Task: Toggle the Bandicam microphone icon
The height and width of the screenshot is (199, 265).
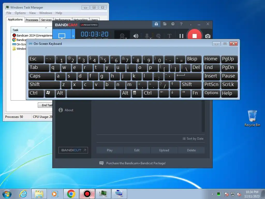Action: [147, 36]
